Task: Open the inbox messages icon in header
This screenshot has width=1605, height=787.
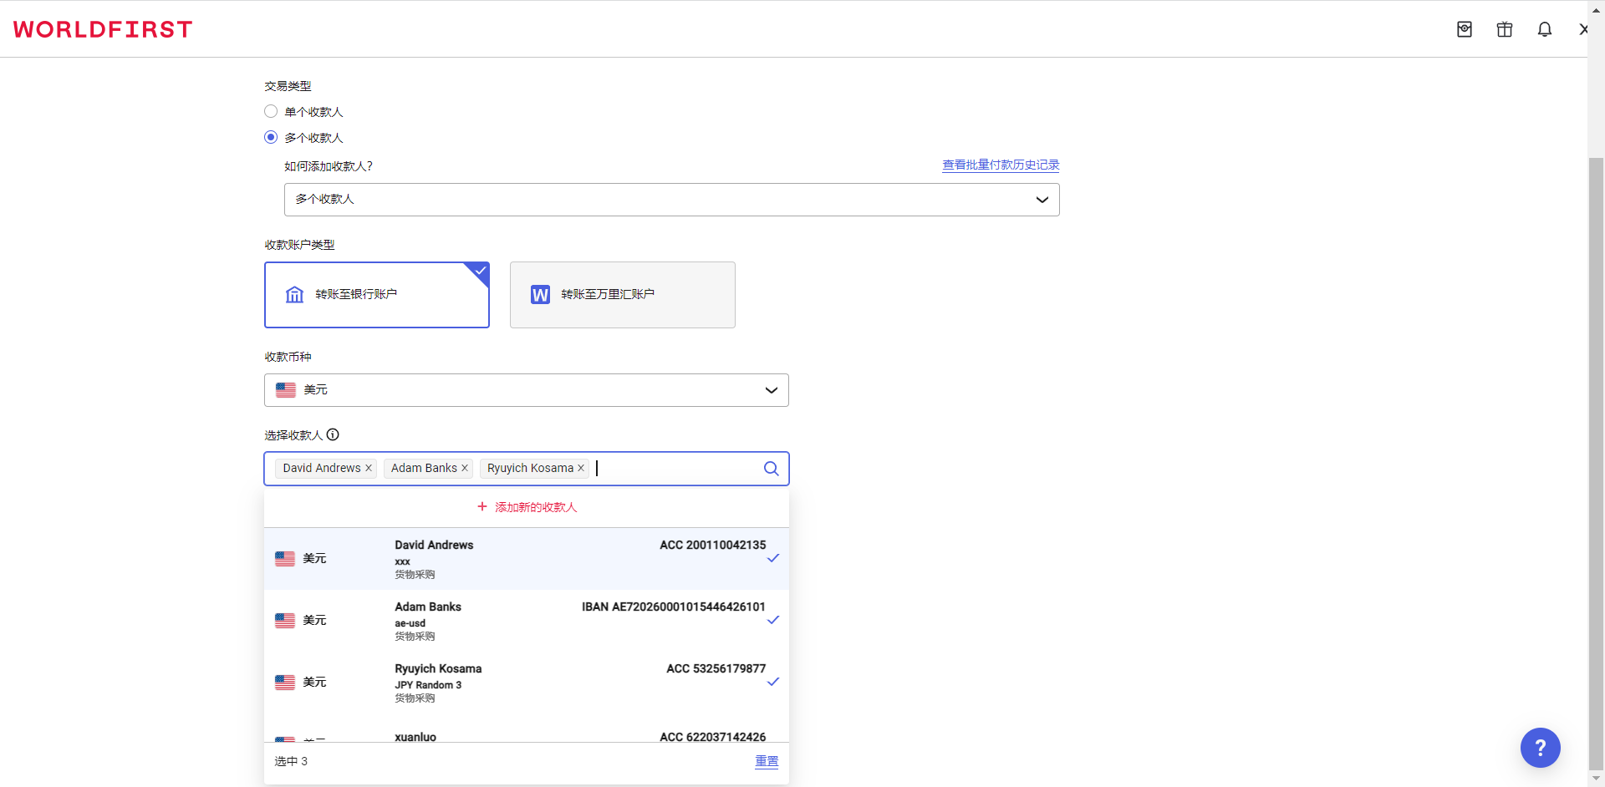Action: point(1464,29)
